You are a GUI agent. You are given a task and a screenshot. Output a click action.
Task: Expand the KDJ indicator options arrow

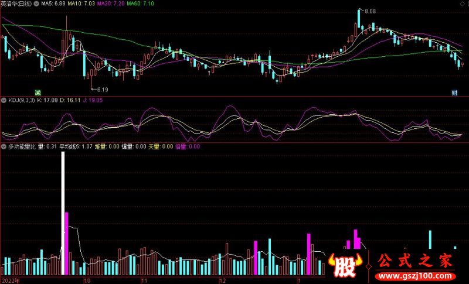[x=4, y=100]
